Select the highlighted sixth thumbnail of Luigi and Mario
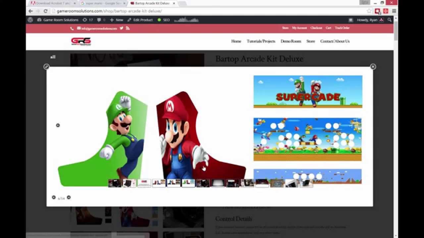This screenshot has width=424, height=238. [x=188, y=183]
